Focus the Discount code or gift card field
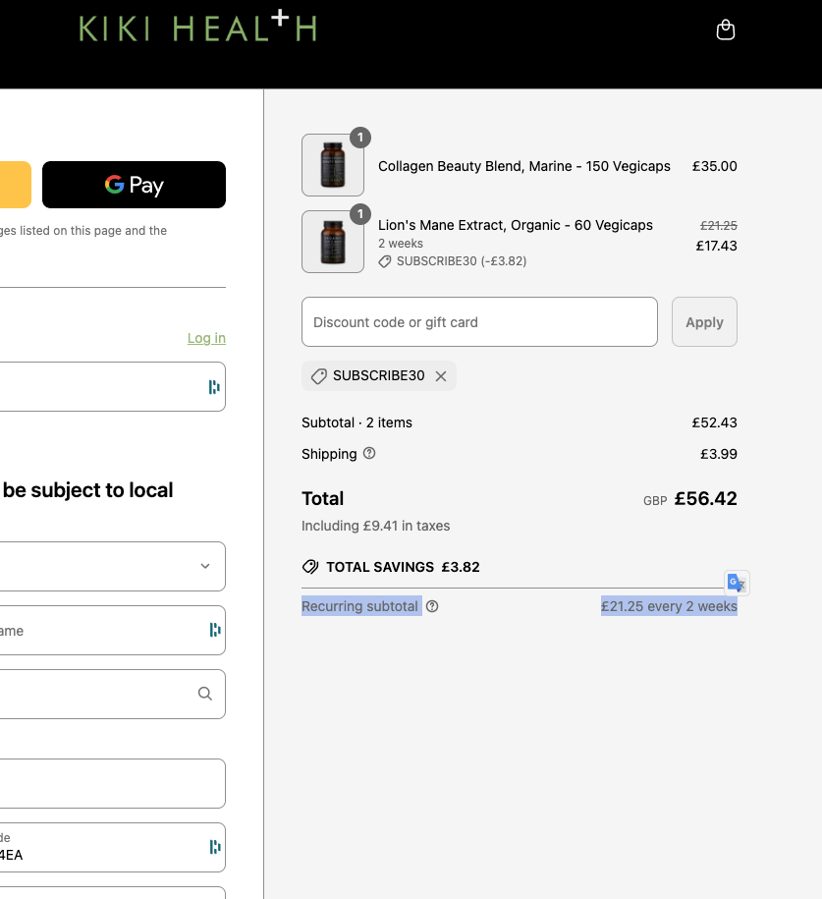Viewport: 822px width, 899px height. click(479, 322)
